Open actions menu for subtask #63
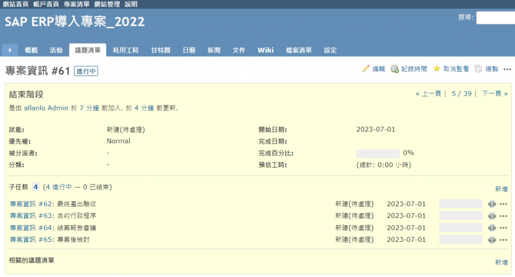The image size is (515, 277). [503, 216]
